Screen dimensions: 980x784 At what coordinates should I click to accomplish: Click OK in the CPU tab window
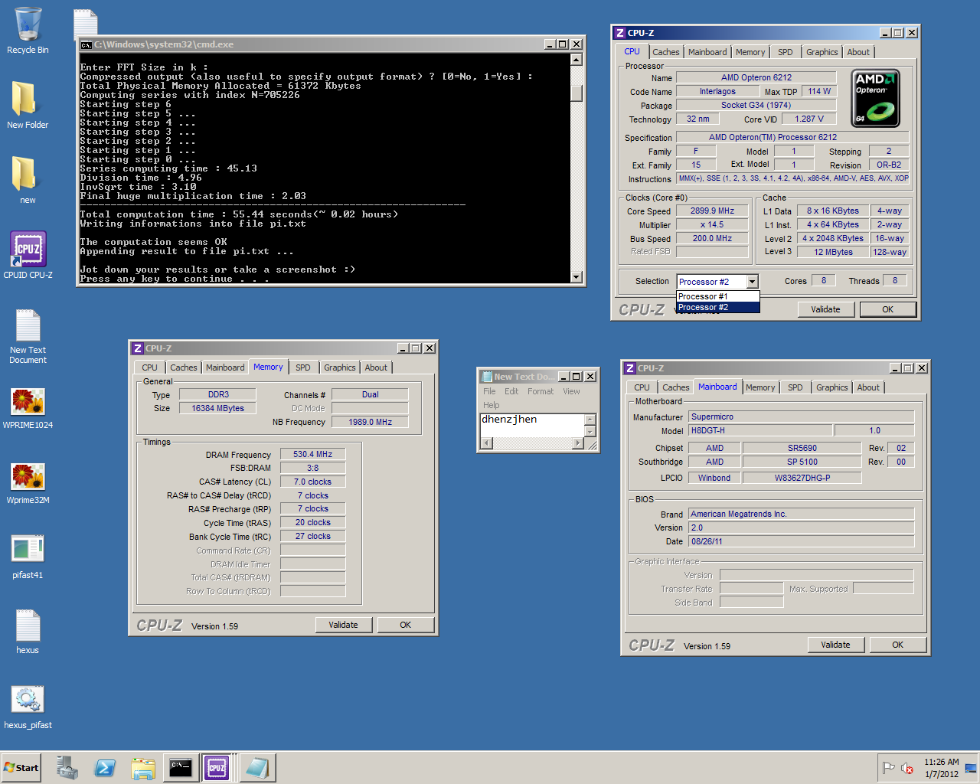887,309
